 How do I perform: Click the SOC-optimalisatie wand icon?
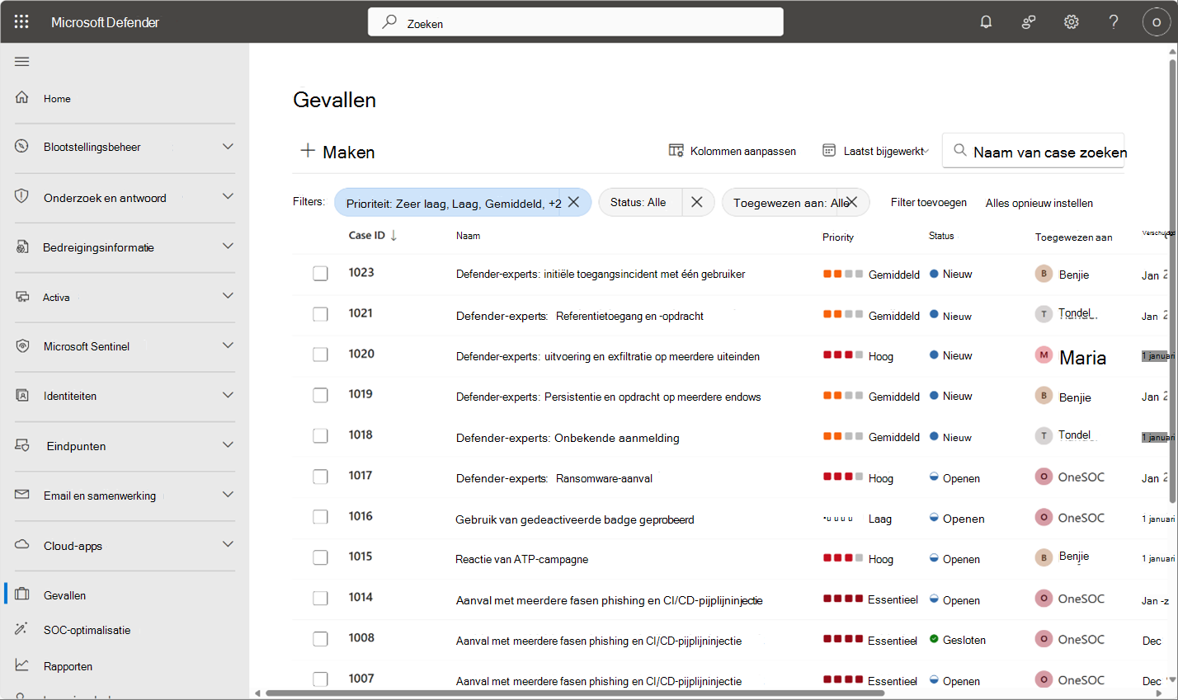(x=22, y=629)
